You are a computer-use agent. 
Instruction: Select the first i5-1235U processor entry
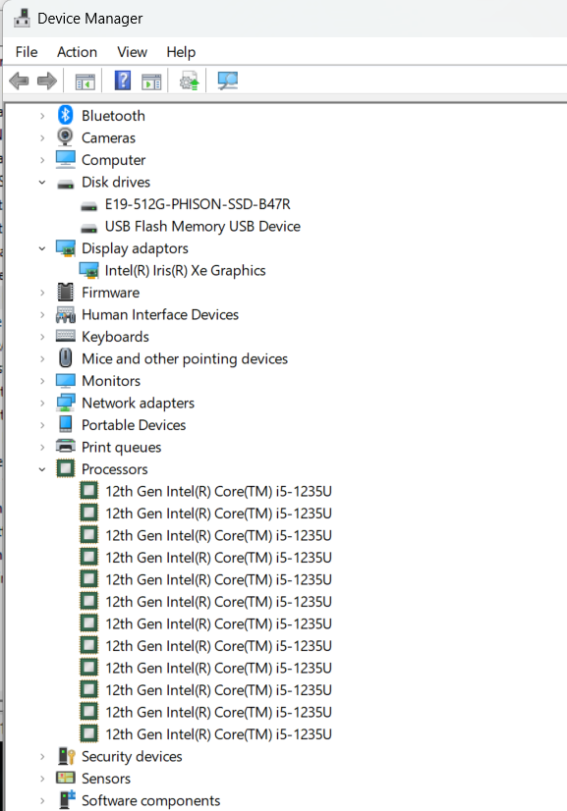(x=218, y=491)
